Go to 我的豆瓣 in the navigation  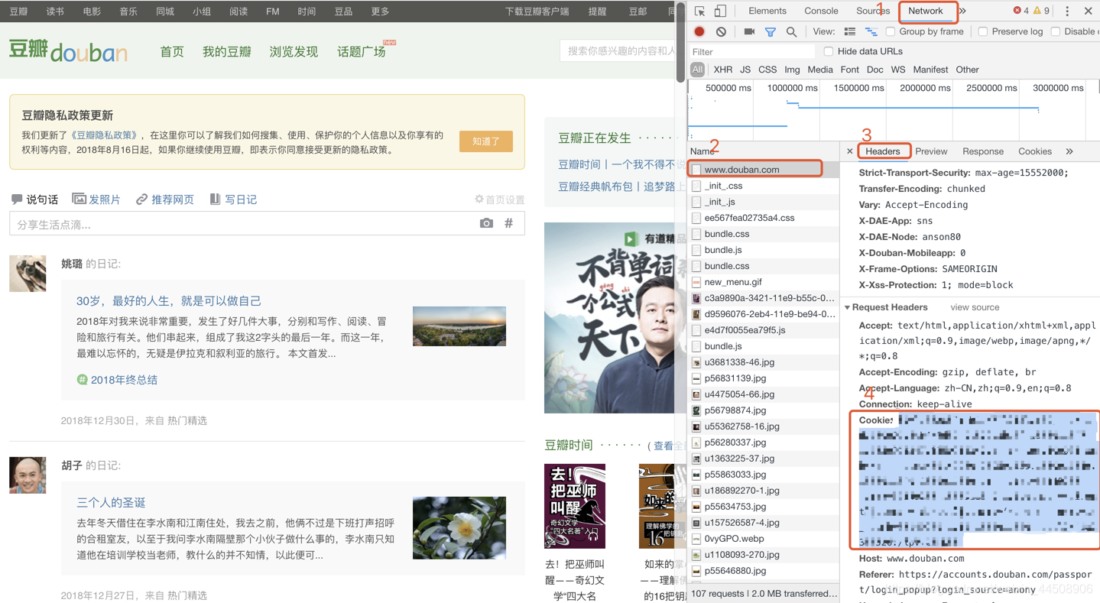click(x=227, y=52)
